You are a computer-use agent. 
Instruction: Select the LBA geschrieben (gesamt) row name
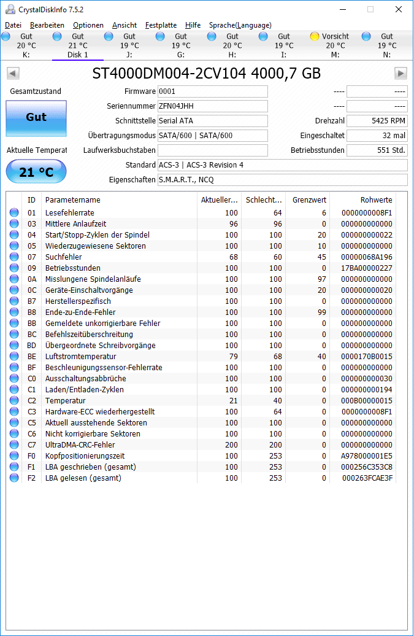90,467
